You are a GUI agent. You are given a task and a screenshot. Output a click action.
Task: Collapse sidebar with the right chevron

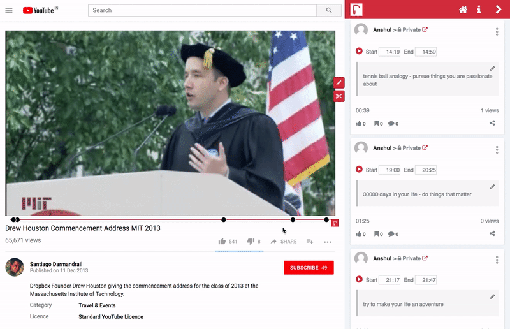point(499,10)
